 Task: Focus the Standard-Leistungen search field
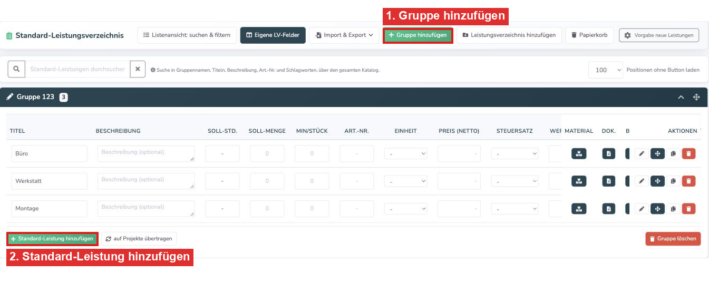[77, 69]
